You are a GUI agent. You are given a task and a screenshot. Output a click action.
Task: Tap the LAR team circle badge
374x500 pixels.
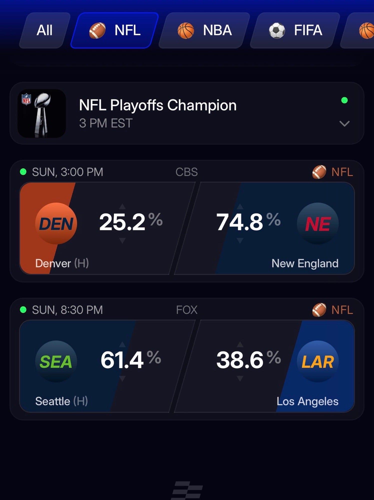318,361
